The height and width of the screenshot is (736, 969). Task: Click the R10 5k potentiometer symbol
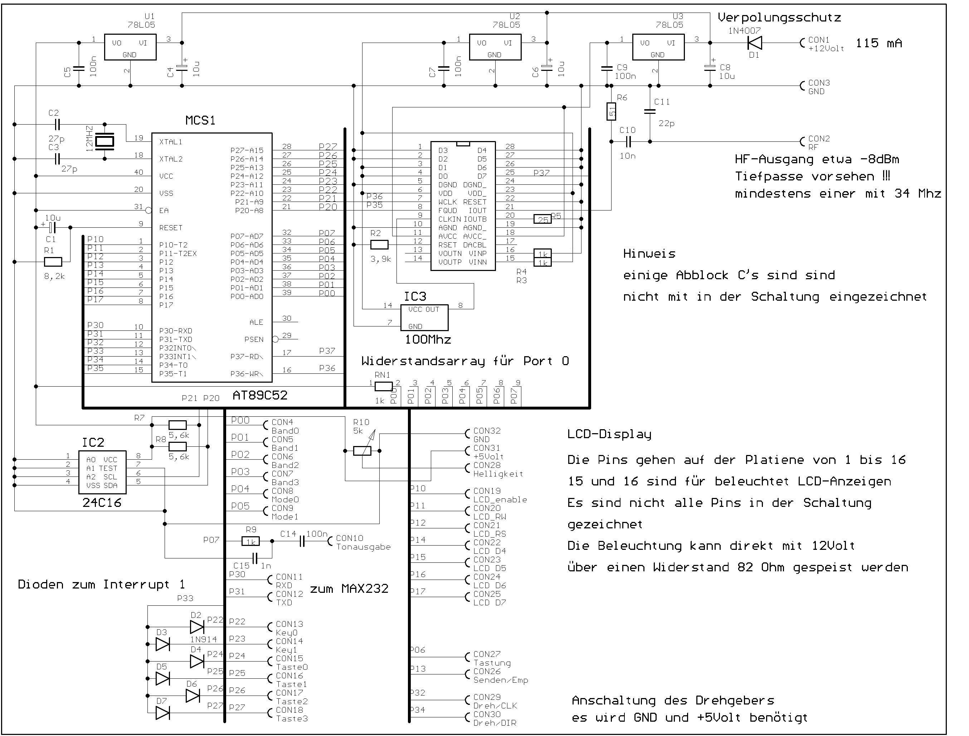(x=362, y=451)
